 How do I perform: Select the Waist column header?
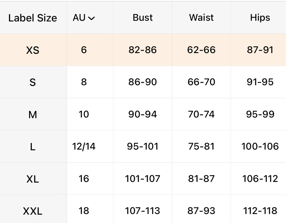201,18
